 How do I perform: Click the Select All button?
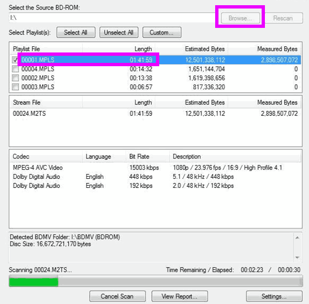tap(76, 33)
